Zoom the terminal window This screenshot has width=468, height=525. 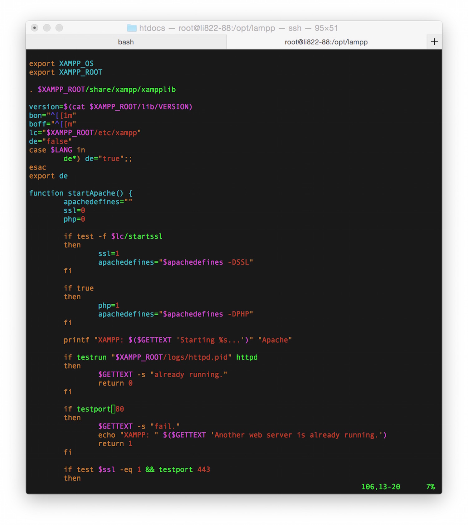59,28
